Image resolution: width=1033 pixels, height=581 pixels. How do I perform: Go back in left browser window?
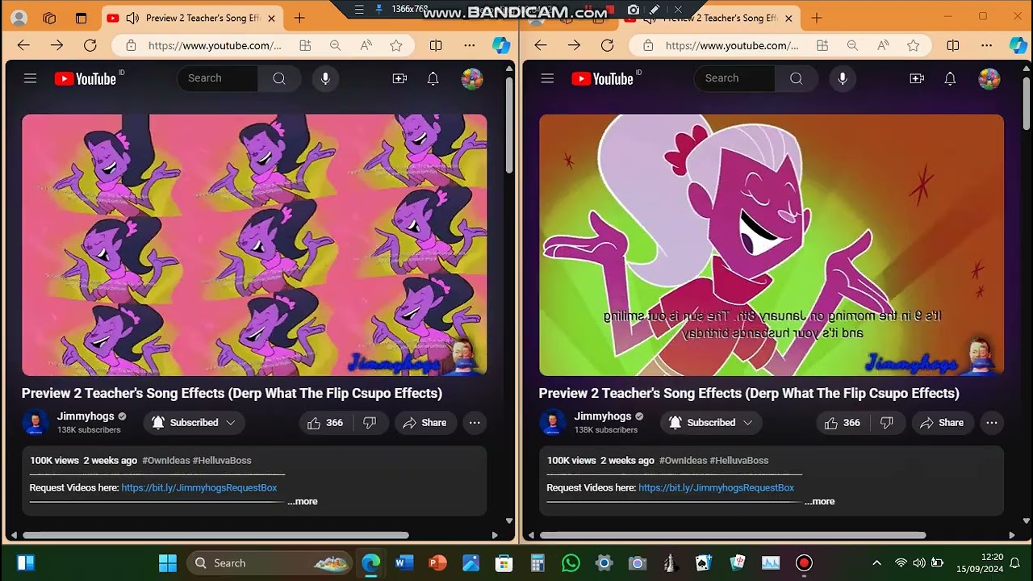coord(23,45)
